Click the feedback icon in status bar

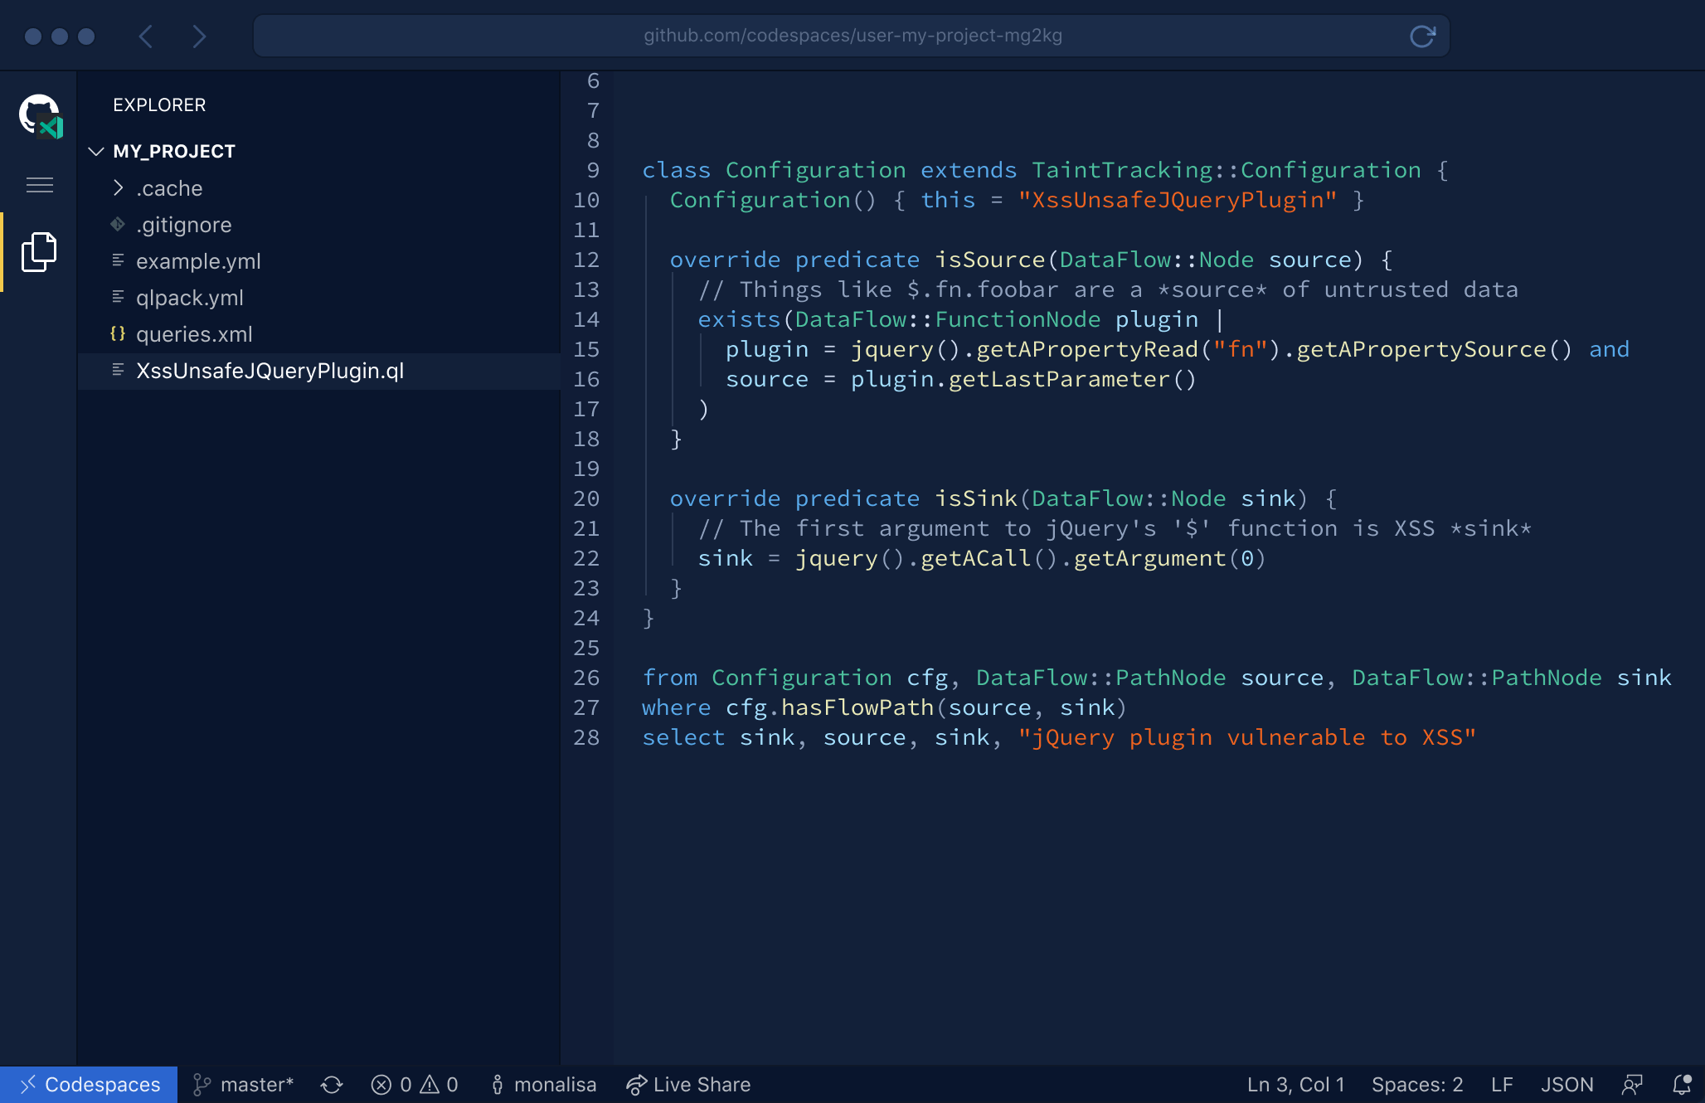(x=1632, y=1085)
